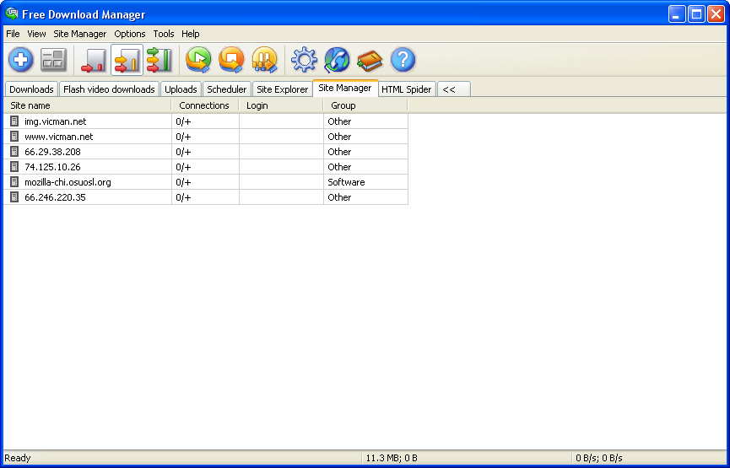Image resolution: width=730 pixels, height=468 pixels.
Task: Select medium traffic usage mode icon
Action: click(x=127, y=60)
